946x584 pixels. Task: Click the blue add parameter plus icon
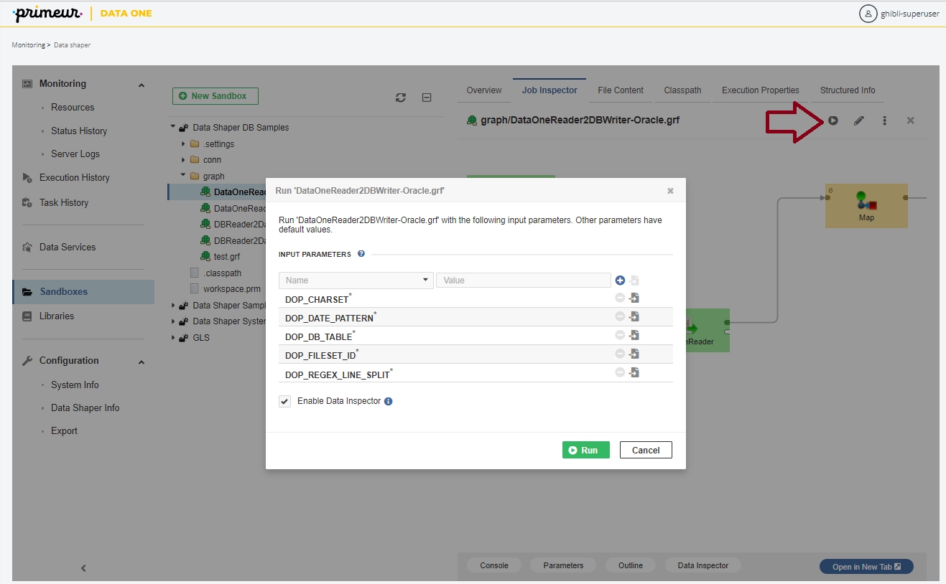pyautogui.click(x=620, y=281)
